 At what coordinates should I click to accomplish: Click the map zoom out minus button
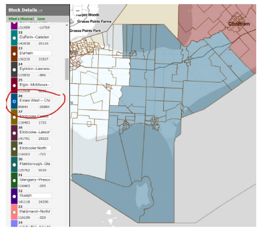pyautogui.click(x=77, y=11)
